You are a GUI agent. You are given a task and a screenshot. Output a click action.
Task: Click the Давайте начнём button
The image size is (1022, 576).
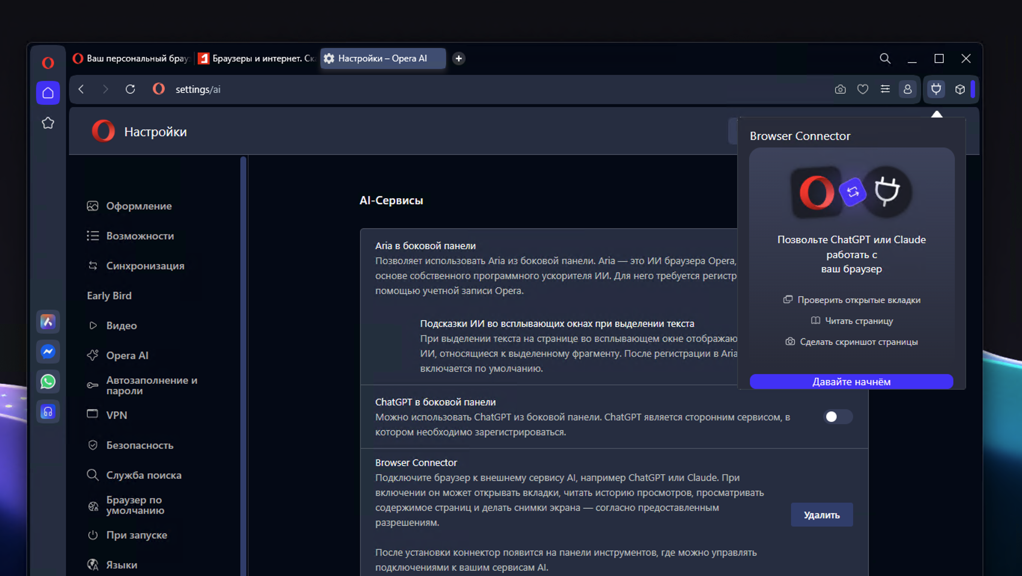(x=851, y=382)
